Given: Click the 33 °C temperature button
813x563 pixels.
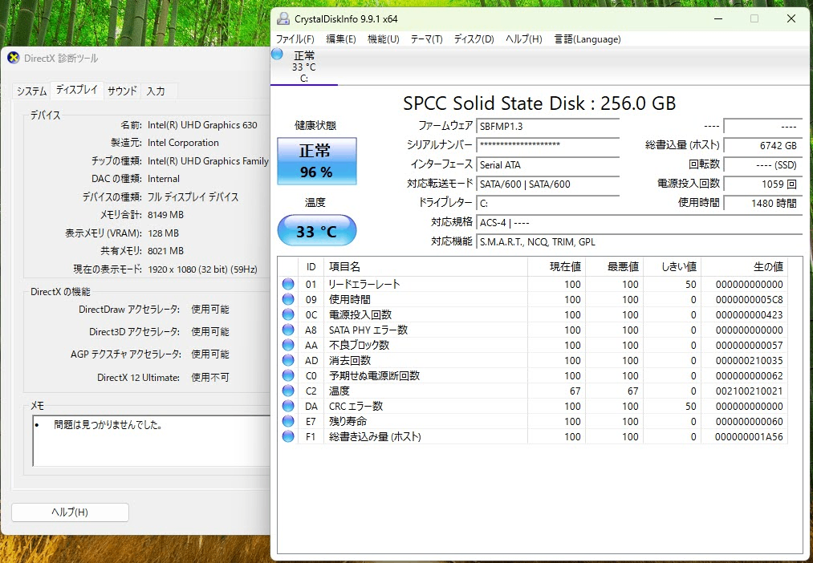Looking at the screenshot, I should pos(317,230).
